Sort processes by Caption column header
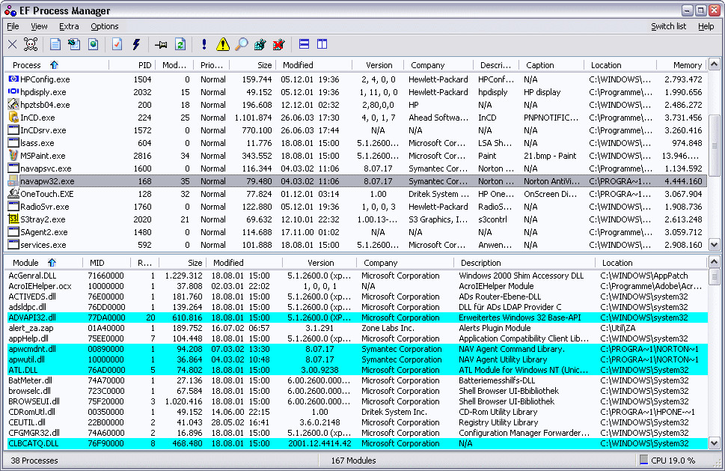 coord(551,65)
